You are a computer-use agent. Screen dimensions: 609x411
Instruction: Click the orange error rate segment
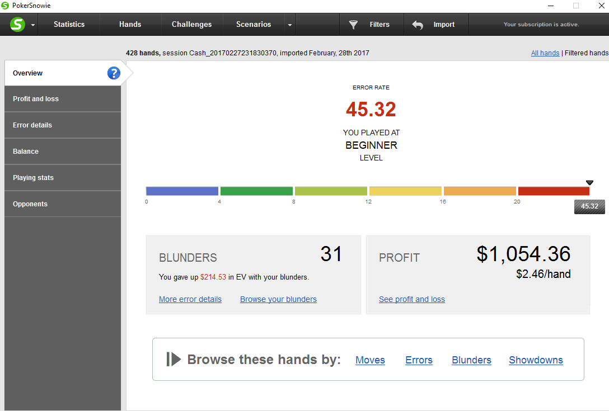pos(480,191)
